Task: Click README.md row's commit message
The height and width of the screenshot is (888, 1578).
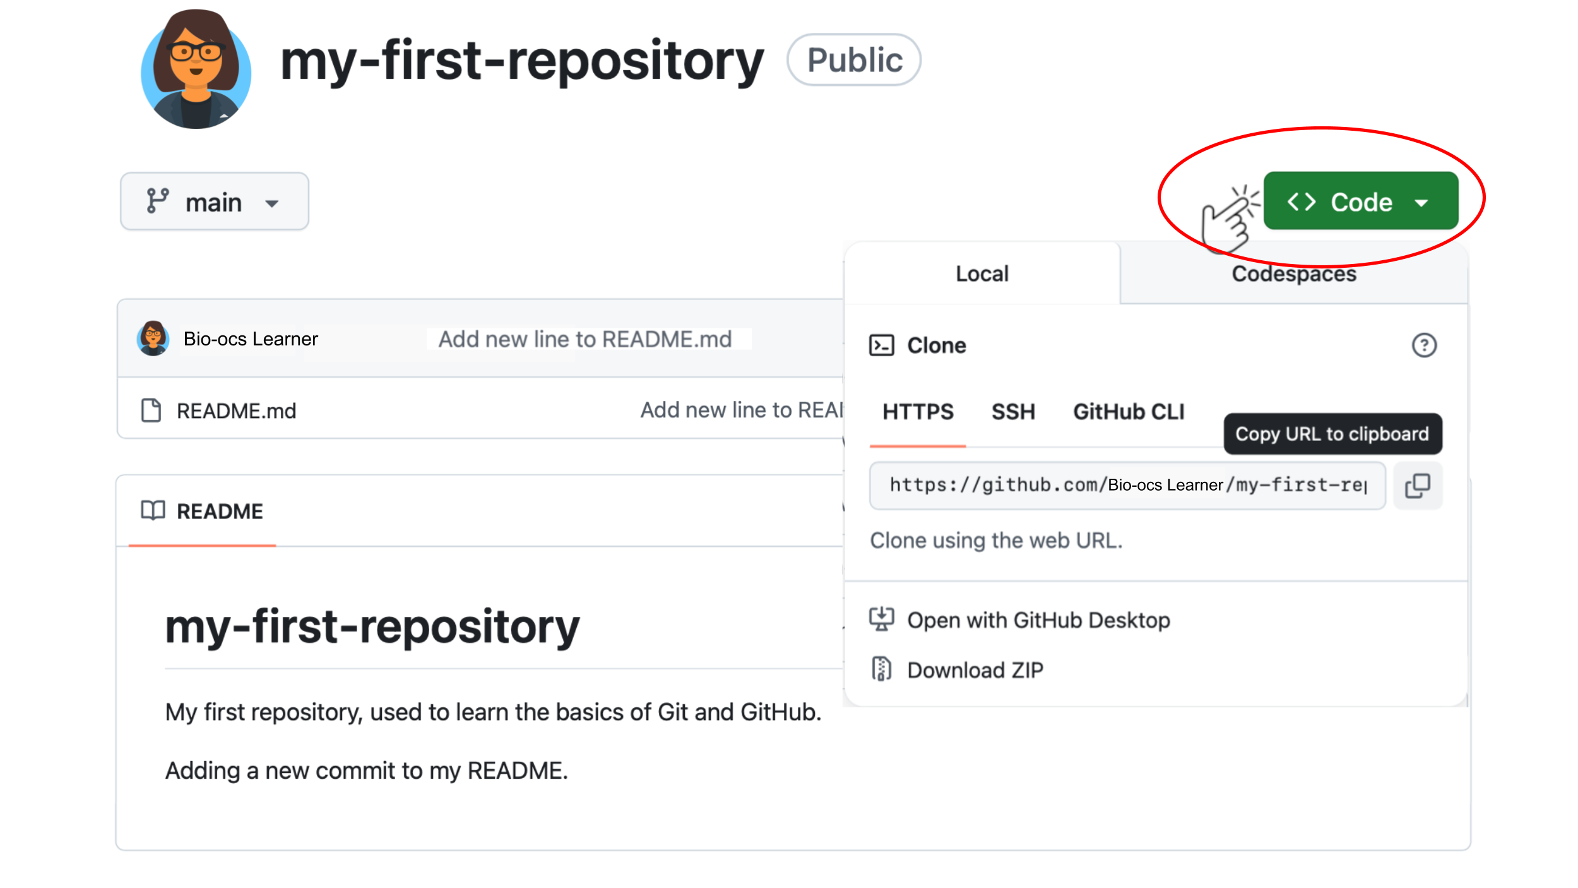Action: pos(742,411)
